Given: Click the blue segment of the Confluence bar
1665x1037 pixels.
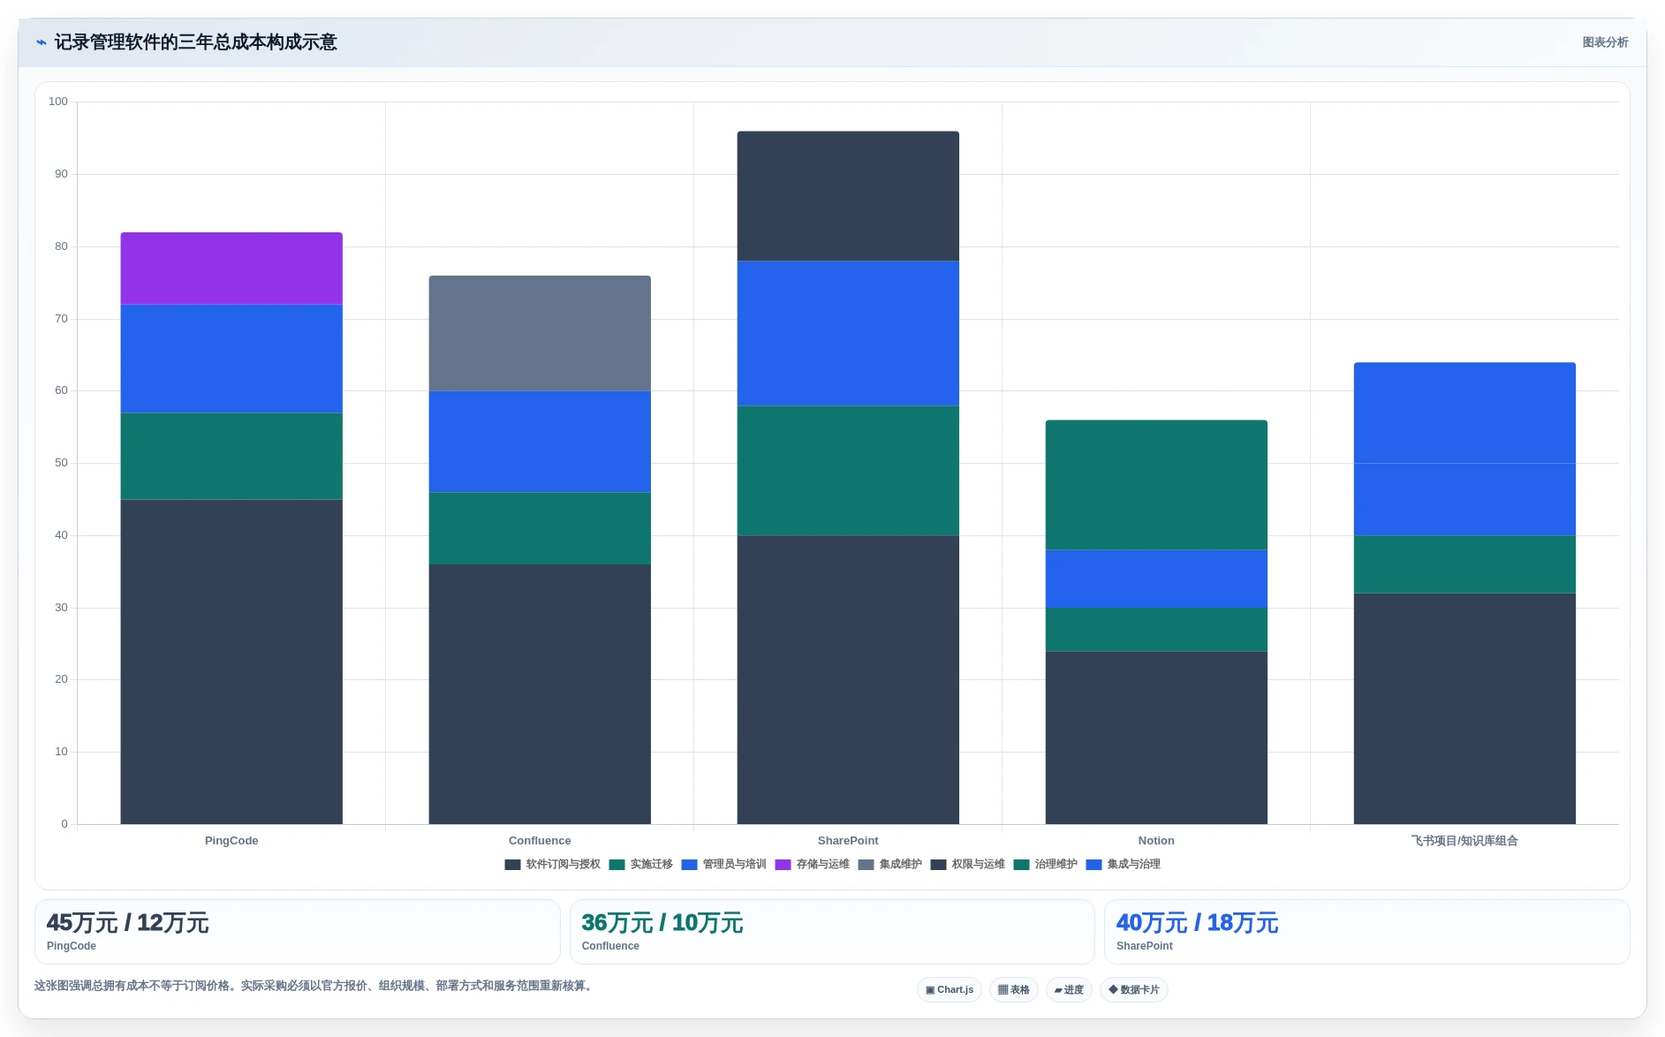Looking at the screenshot, I should (x=540, y=442).
